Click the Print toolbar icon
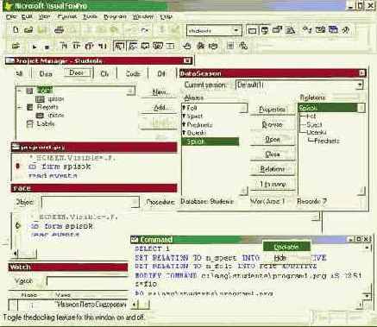377x327 pixels. [x=59, y=30]
